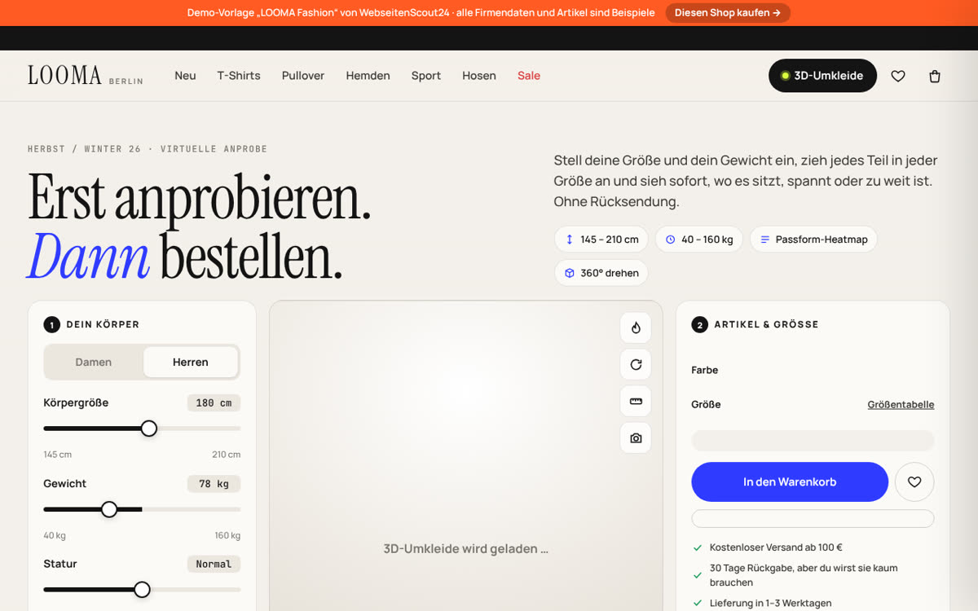Image resolution: width=978 pixels, height=611 pixels.
Task: Click the measuring tape ruler icon
Action: tap(636, 401)
